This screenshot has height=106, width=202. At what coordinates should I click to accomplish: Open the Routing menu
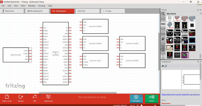point(42,6)
